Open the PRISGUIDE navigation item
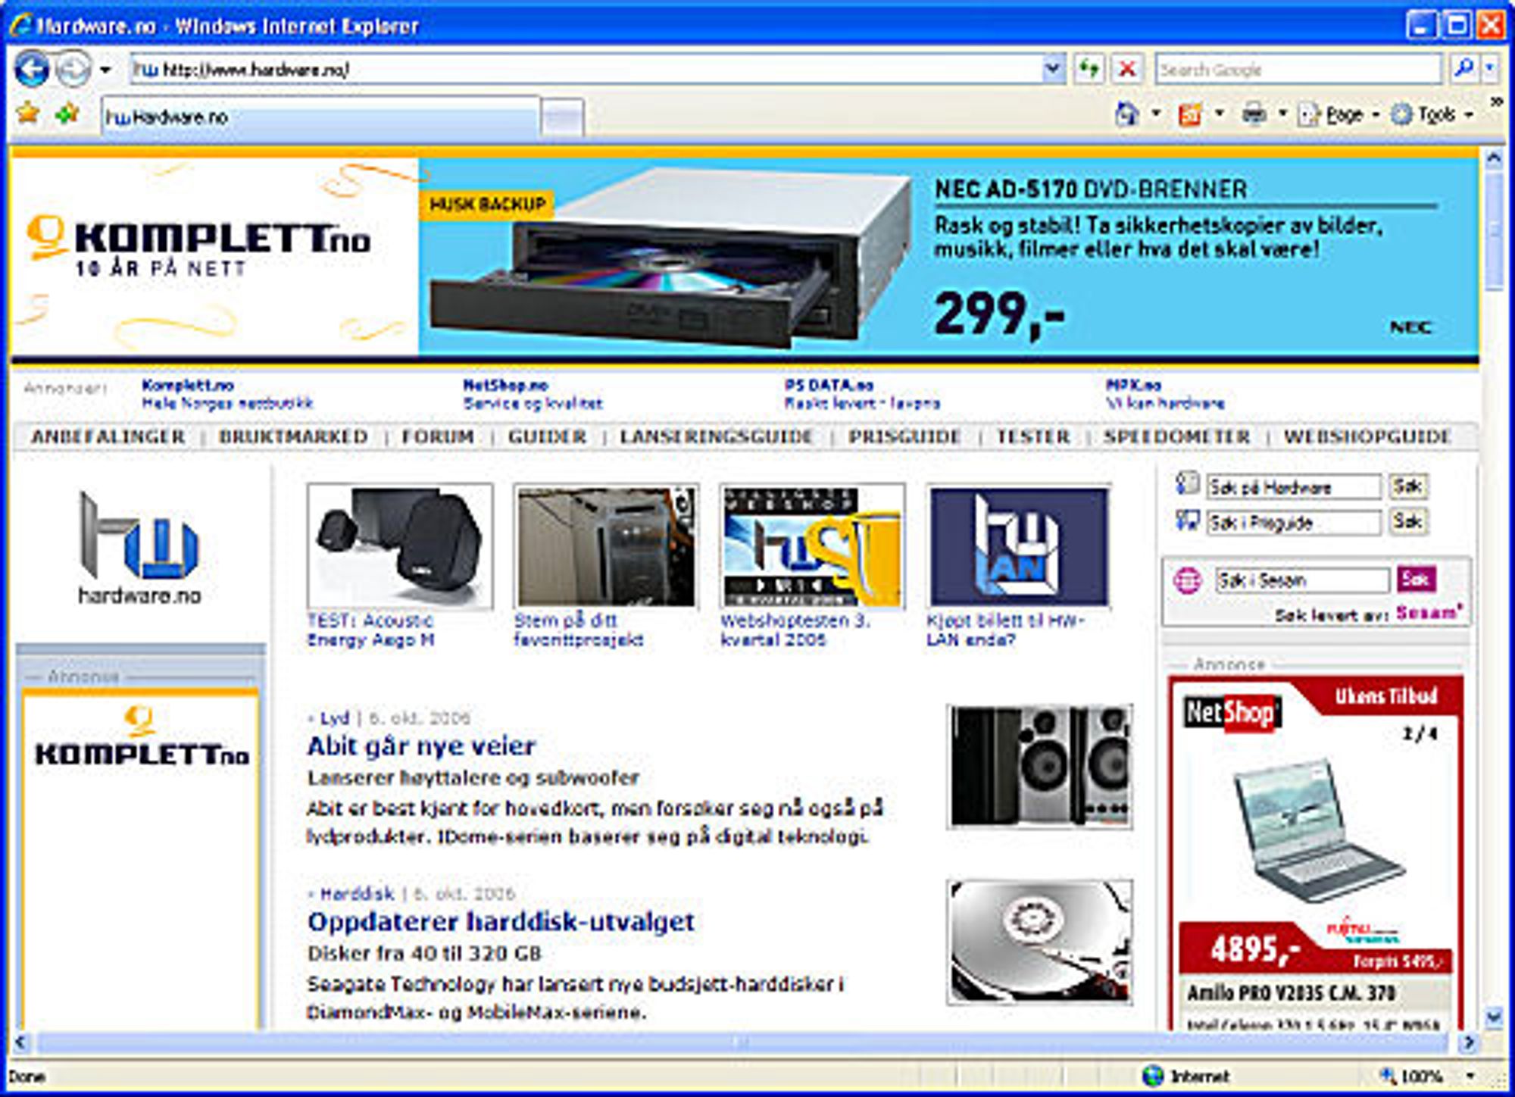The width and height of the screenshot is (1515, 1097). [904, 437]
